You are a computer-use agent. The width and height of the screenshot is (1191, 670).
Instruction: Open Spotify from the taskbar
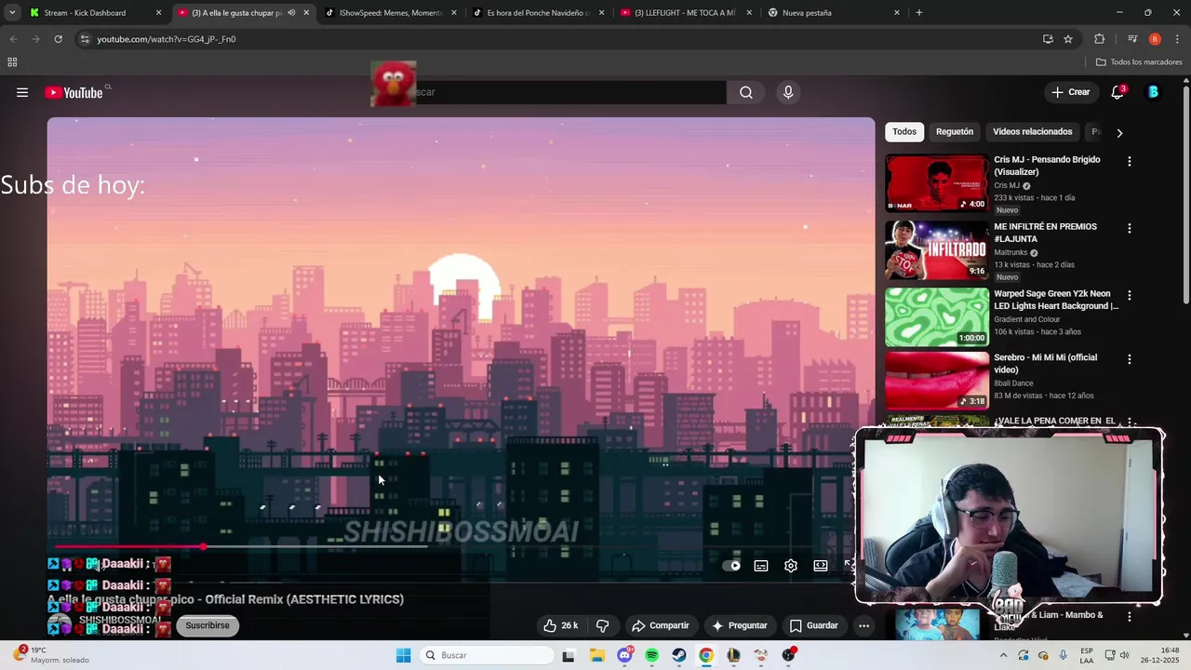click(x=651, y=655)
